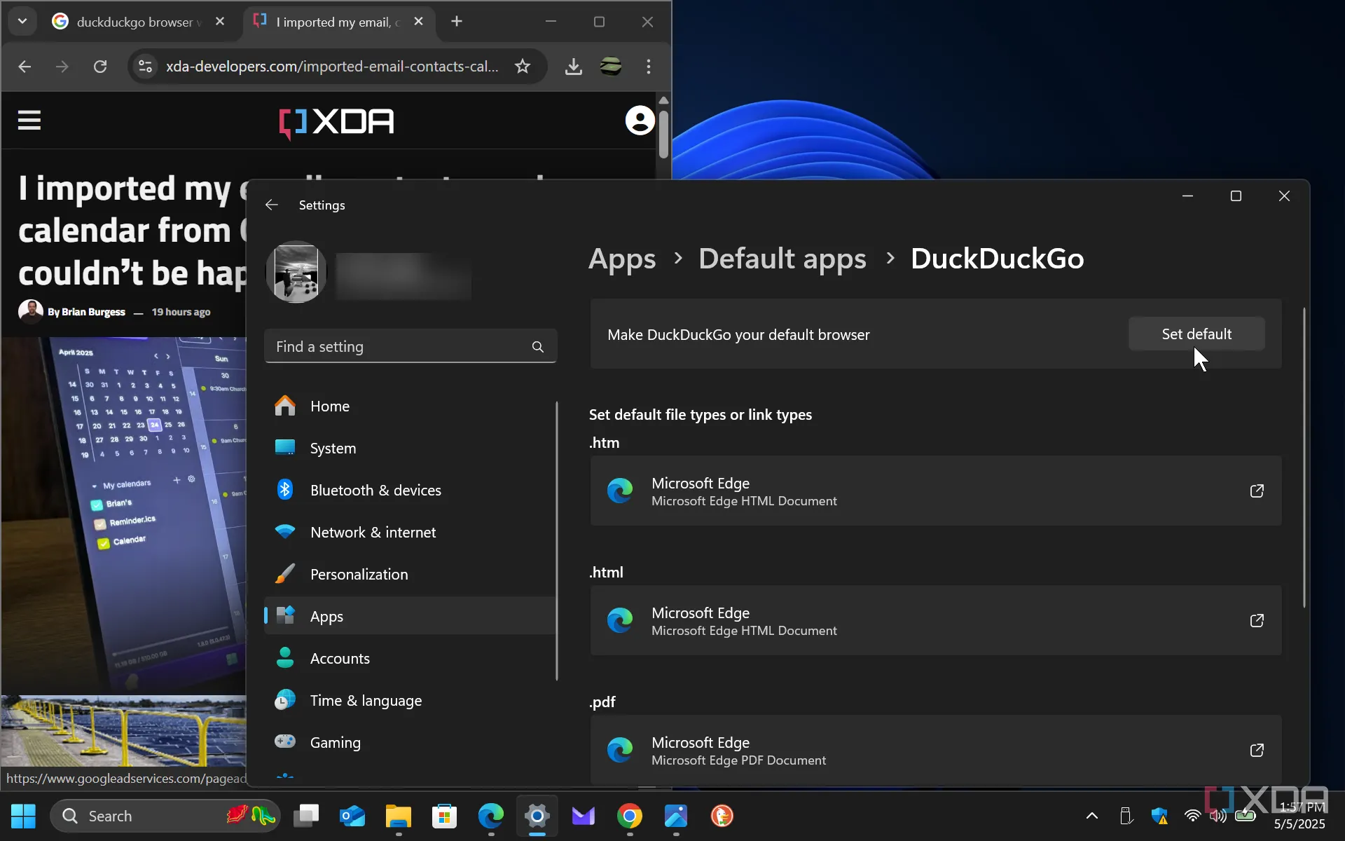Show hidden system tray icons
Image resolution: width=1345 pixels, height=841 pixels.
(x=1092, y=816)
